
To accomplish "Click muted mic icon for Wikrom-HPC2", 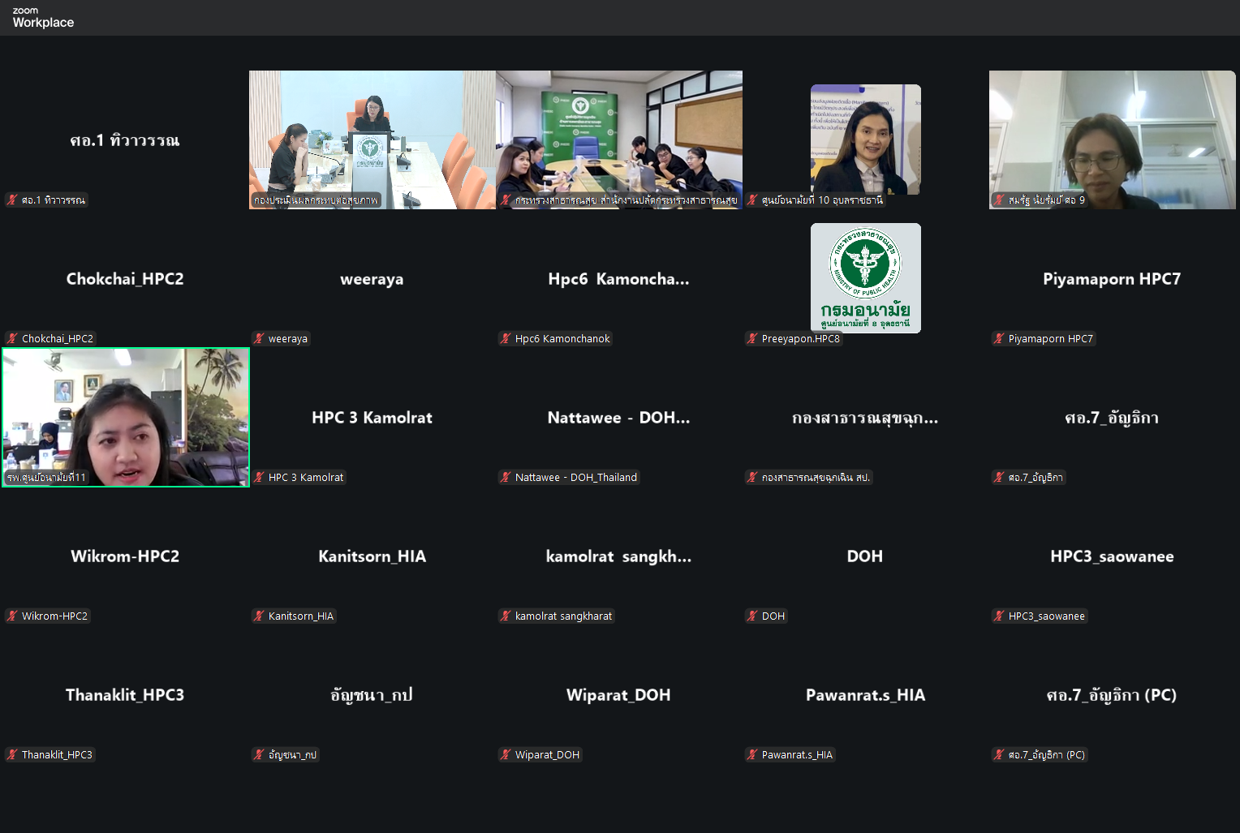I will point(12,616).
